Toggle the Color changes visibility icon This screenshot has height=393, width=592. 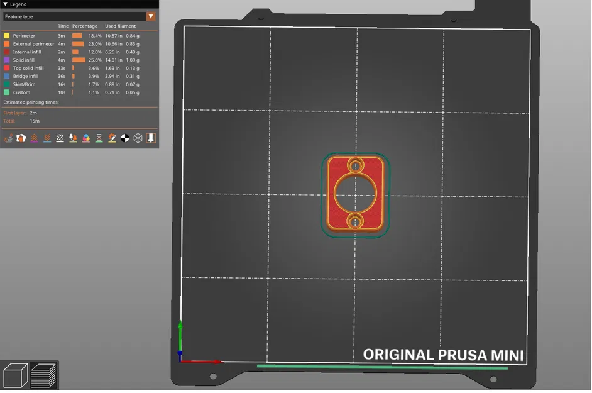86,138
